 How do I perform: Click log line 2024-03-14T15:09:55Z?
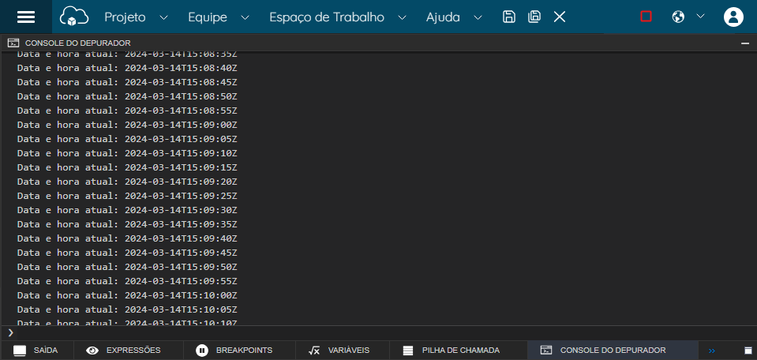[127, 281]
